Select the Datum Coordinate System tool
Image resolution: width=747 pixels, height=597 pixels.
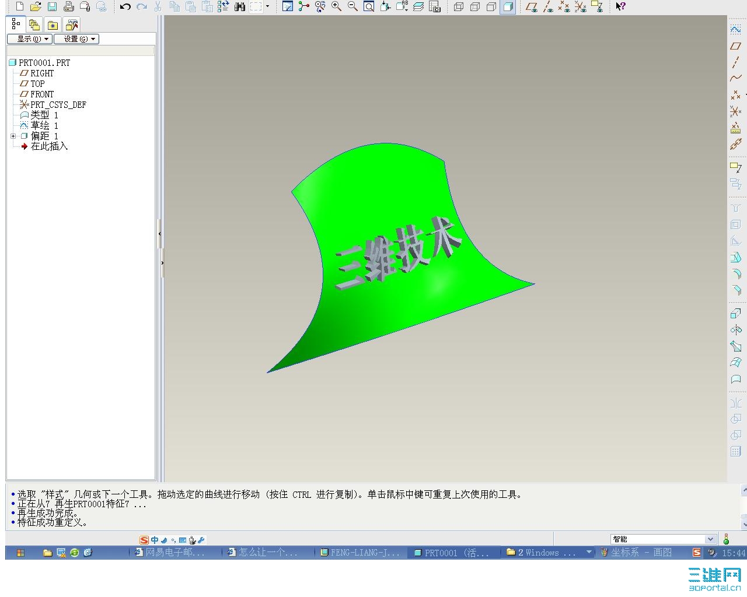tap(735, 111)
